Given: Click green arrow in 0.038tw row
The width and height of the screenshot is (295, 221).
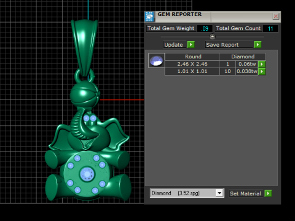Looking at the screenshot, I should (x=262, y=71).
